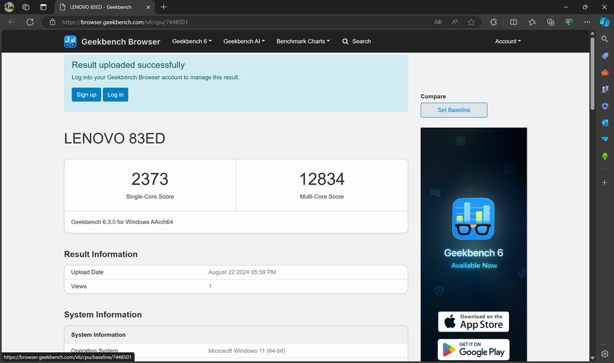
Task: Open sidebar settings gear icon
Action: 604,353
